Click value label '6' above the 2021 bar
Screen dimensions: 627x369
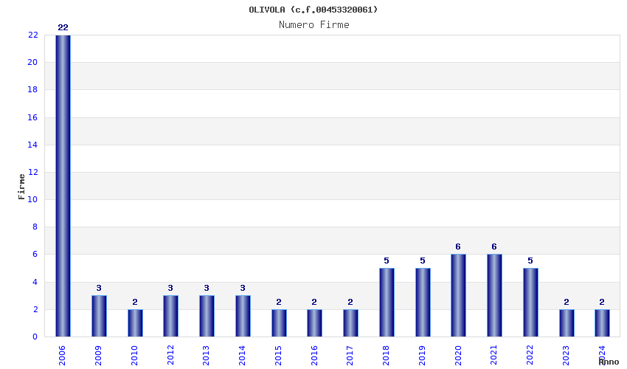coord(494,247)
